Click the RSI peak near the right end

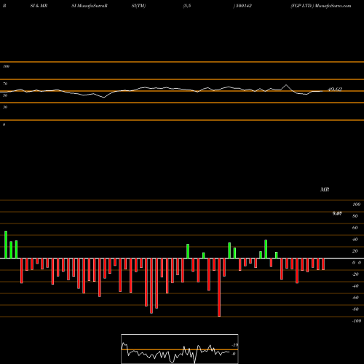(286, 85)
